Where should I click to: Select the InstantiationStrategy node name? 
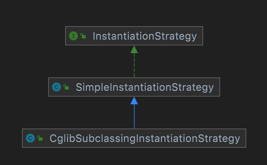click(x=144, y=36)
